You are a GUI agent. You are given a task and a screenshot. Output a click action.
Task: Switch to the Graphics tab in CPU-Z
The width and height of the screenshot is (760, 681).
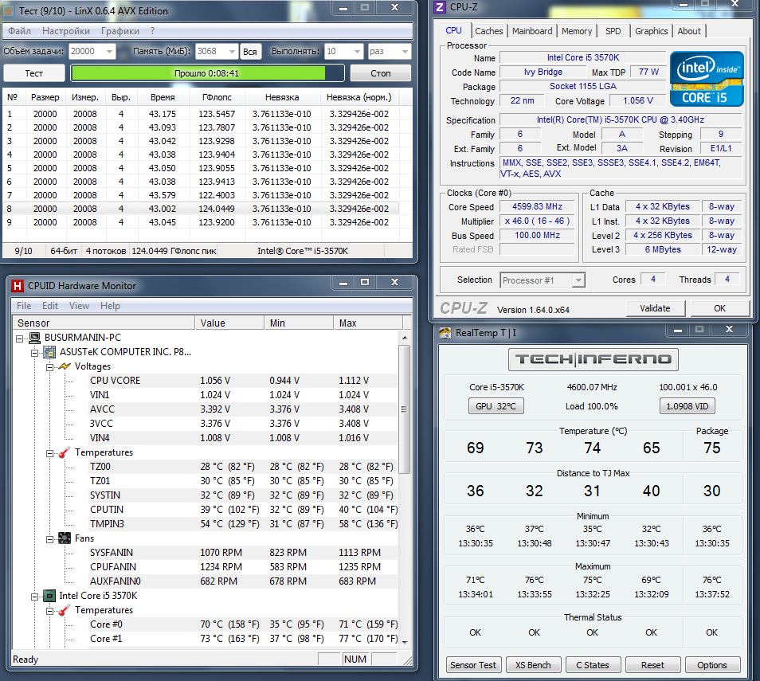(x=651, y=31)
